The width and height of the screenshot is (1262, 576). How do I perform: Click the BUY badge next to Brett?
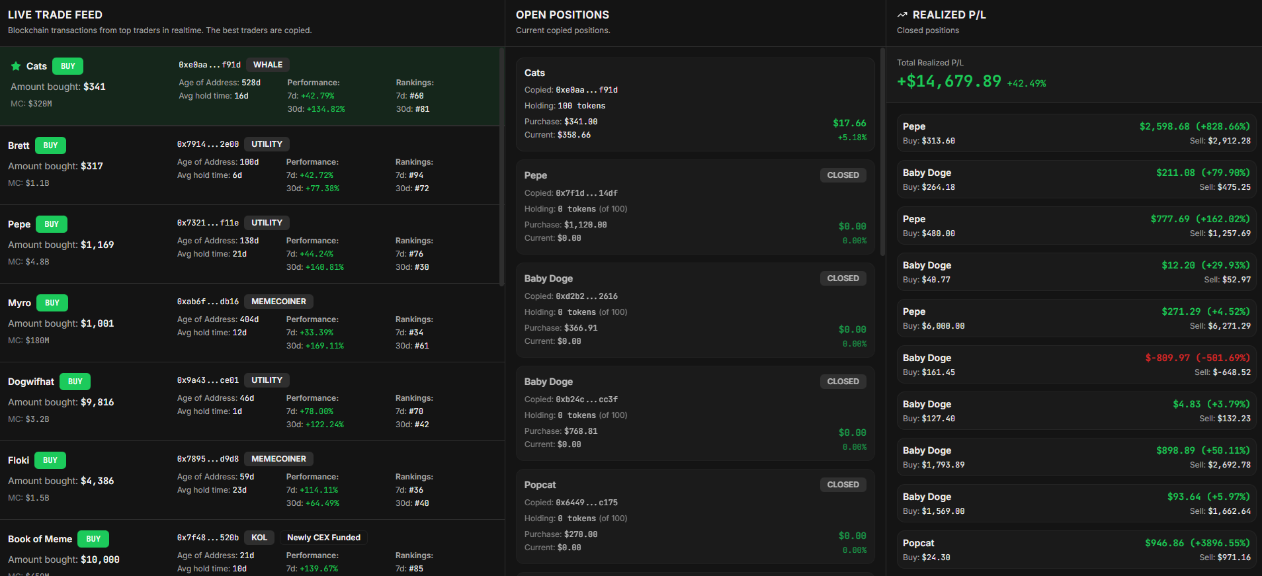coord(50,145)
